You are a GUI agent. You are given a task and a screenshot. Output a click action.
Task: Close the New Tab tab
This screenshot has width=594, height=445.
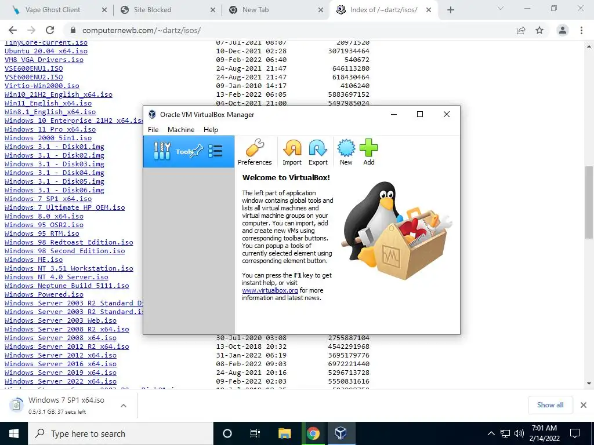(x=321, y=10)
